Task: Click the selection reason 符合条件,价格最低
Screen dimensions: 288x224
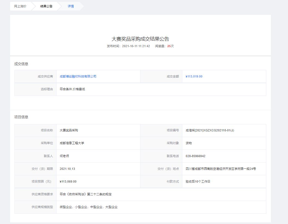Action: point(72,89)
